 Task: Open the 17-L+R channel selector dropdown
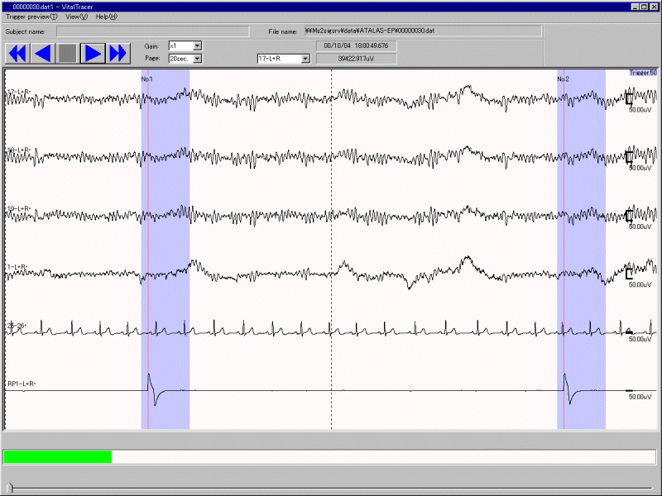tap(305, 59)
